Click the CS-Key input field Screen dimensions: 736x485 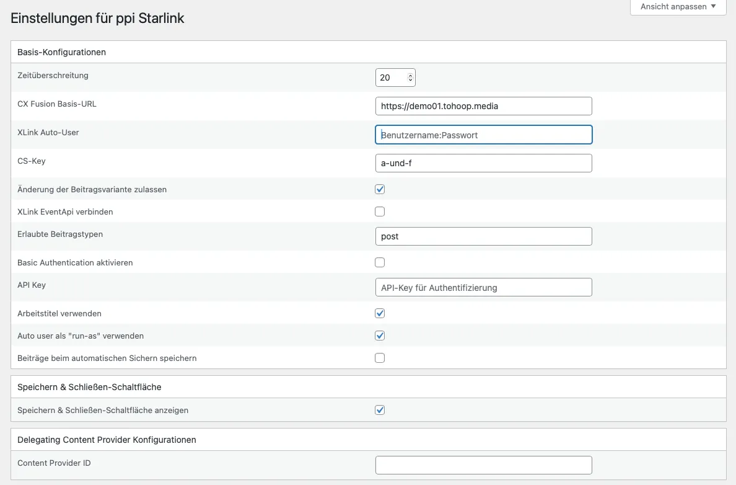point(483,163)
